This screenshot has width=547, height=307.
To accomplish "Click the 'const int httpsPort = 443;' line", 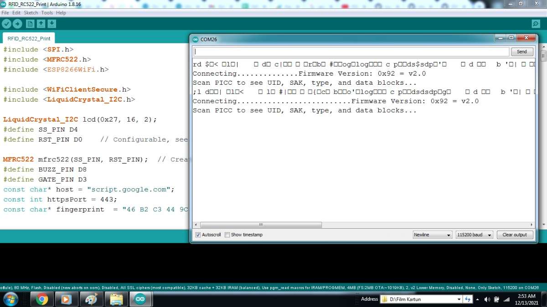I will (x=60, y=200).
